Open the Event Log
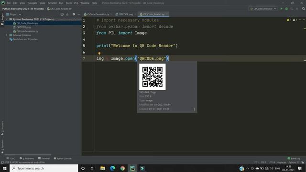This screenshot has width=306, height=172. tap(294, 158)
